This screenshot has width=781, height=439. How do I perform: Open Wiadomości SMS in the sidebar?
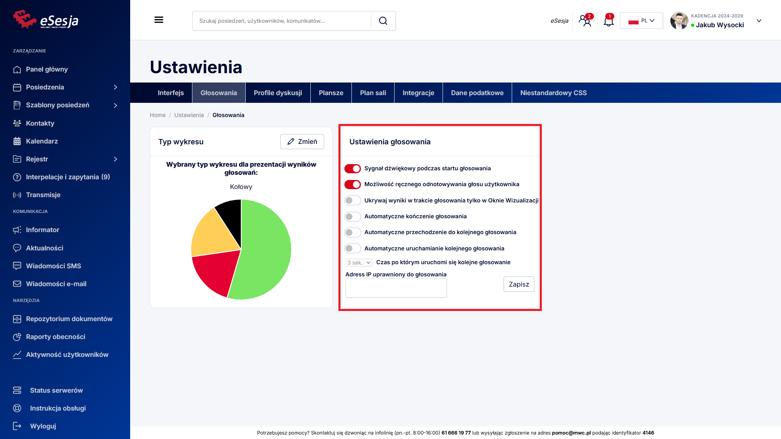click(x=53, y=266)
